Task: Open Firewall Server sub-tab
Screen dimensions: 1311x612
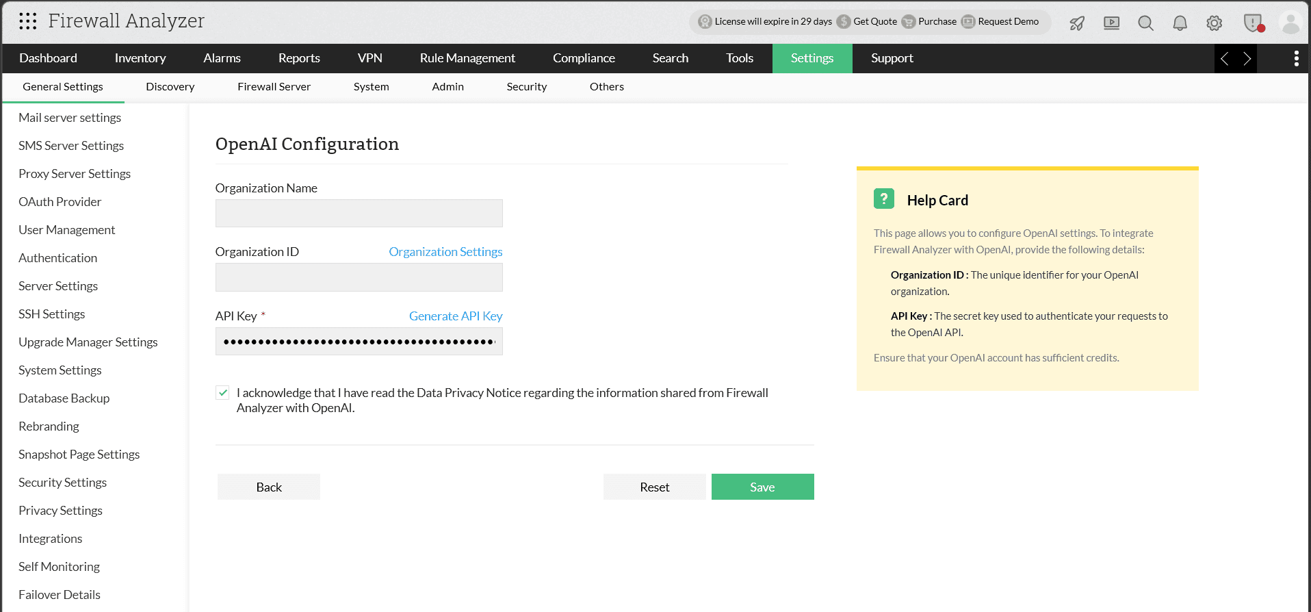Action: click(x=274, y=87)
